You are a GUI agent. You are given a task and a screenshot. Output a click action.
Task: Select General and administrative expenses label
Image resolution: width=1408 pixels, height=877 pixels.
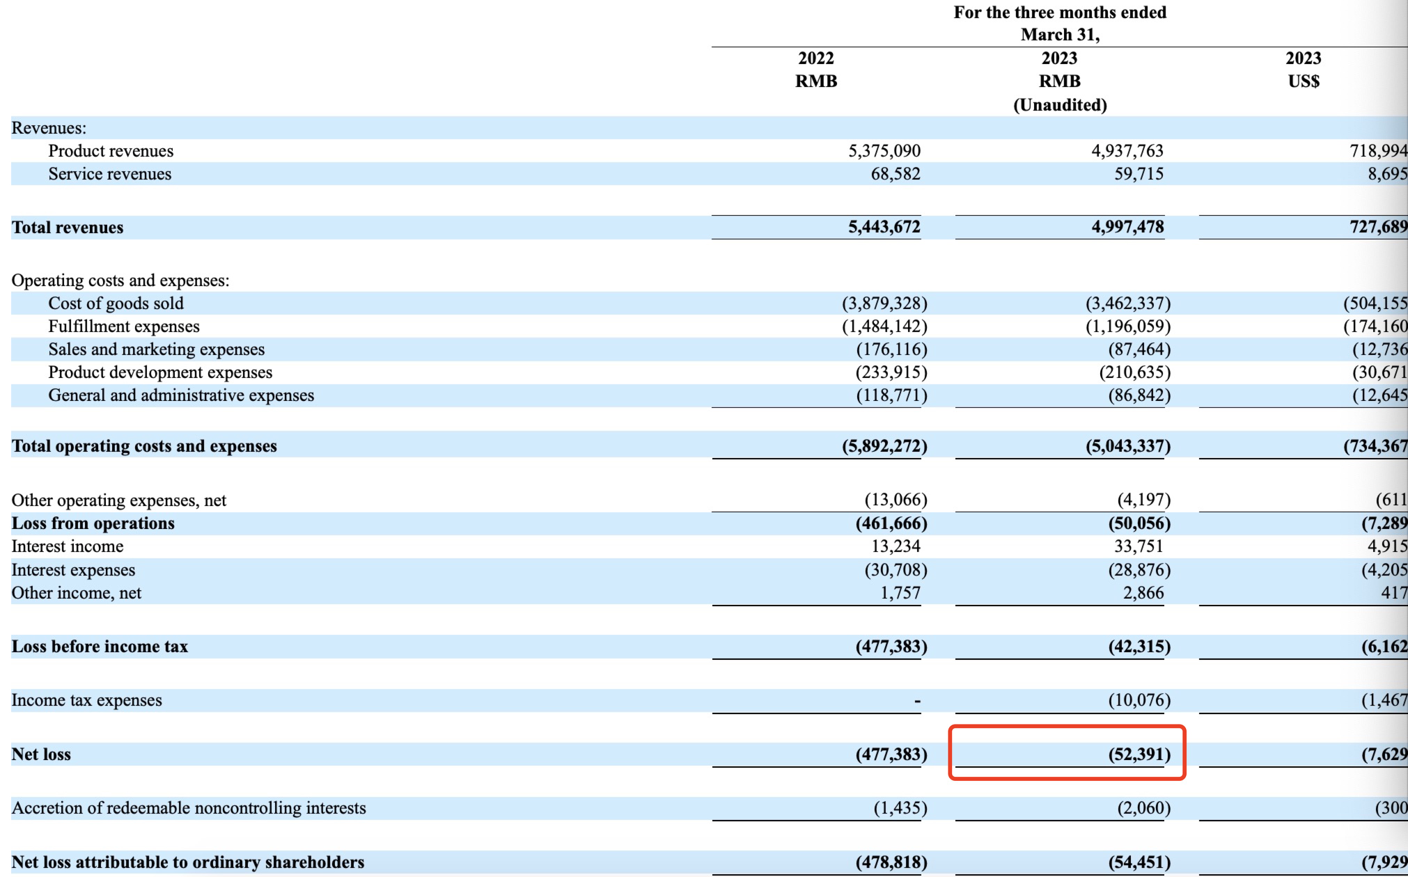click(181, 395)
